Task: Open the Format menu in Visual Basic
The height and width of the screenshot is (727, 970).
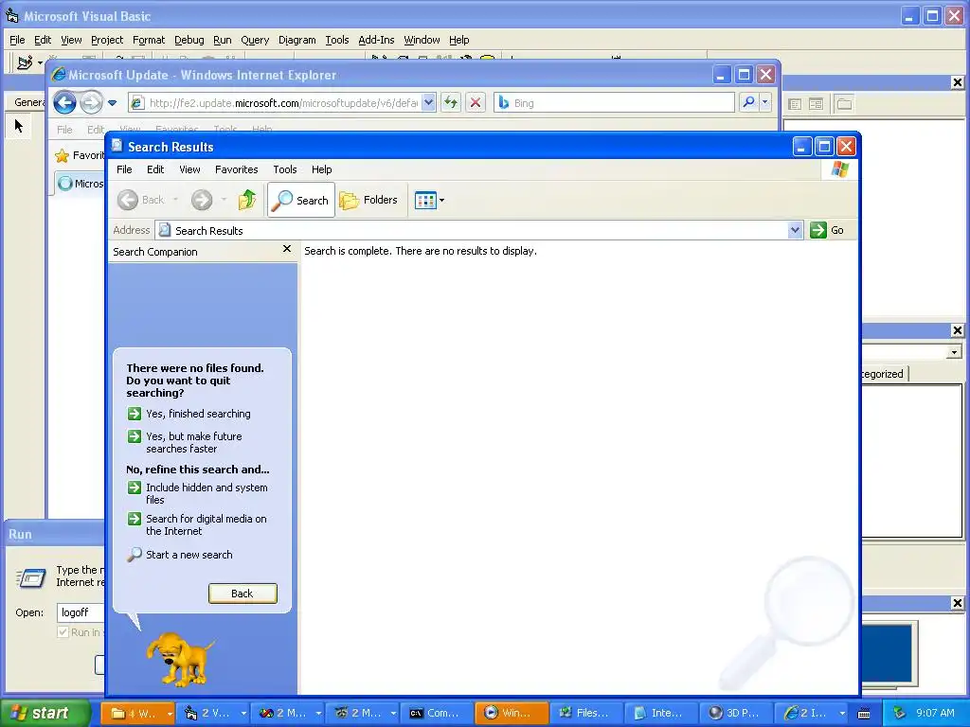Action: pos(149,40)
